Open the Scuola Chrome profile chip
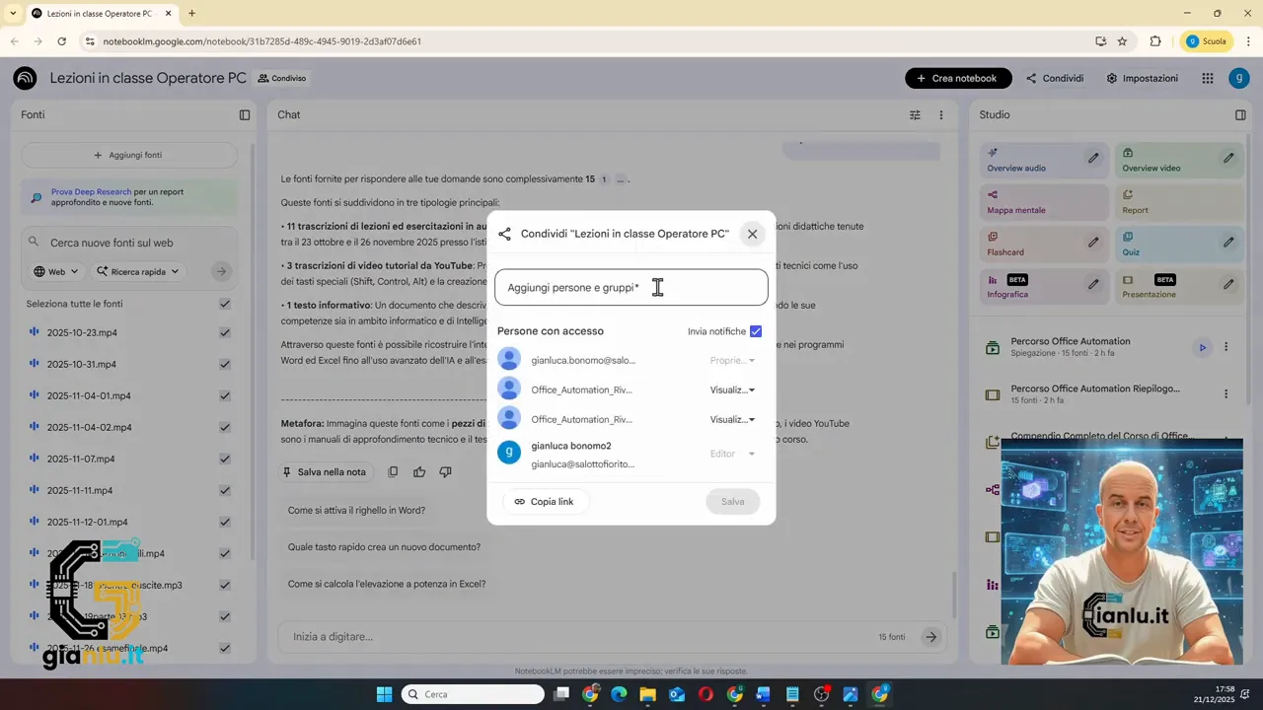The image size is (1263, 710). (1207, 41)
